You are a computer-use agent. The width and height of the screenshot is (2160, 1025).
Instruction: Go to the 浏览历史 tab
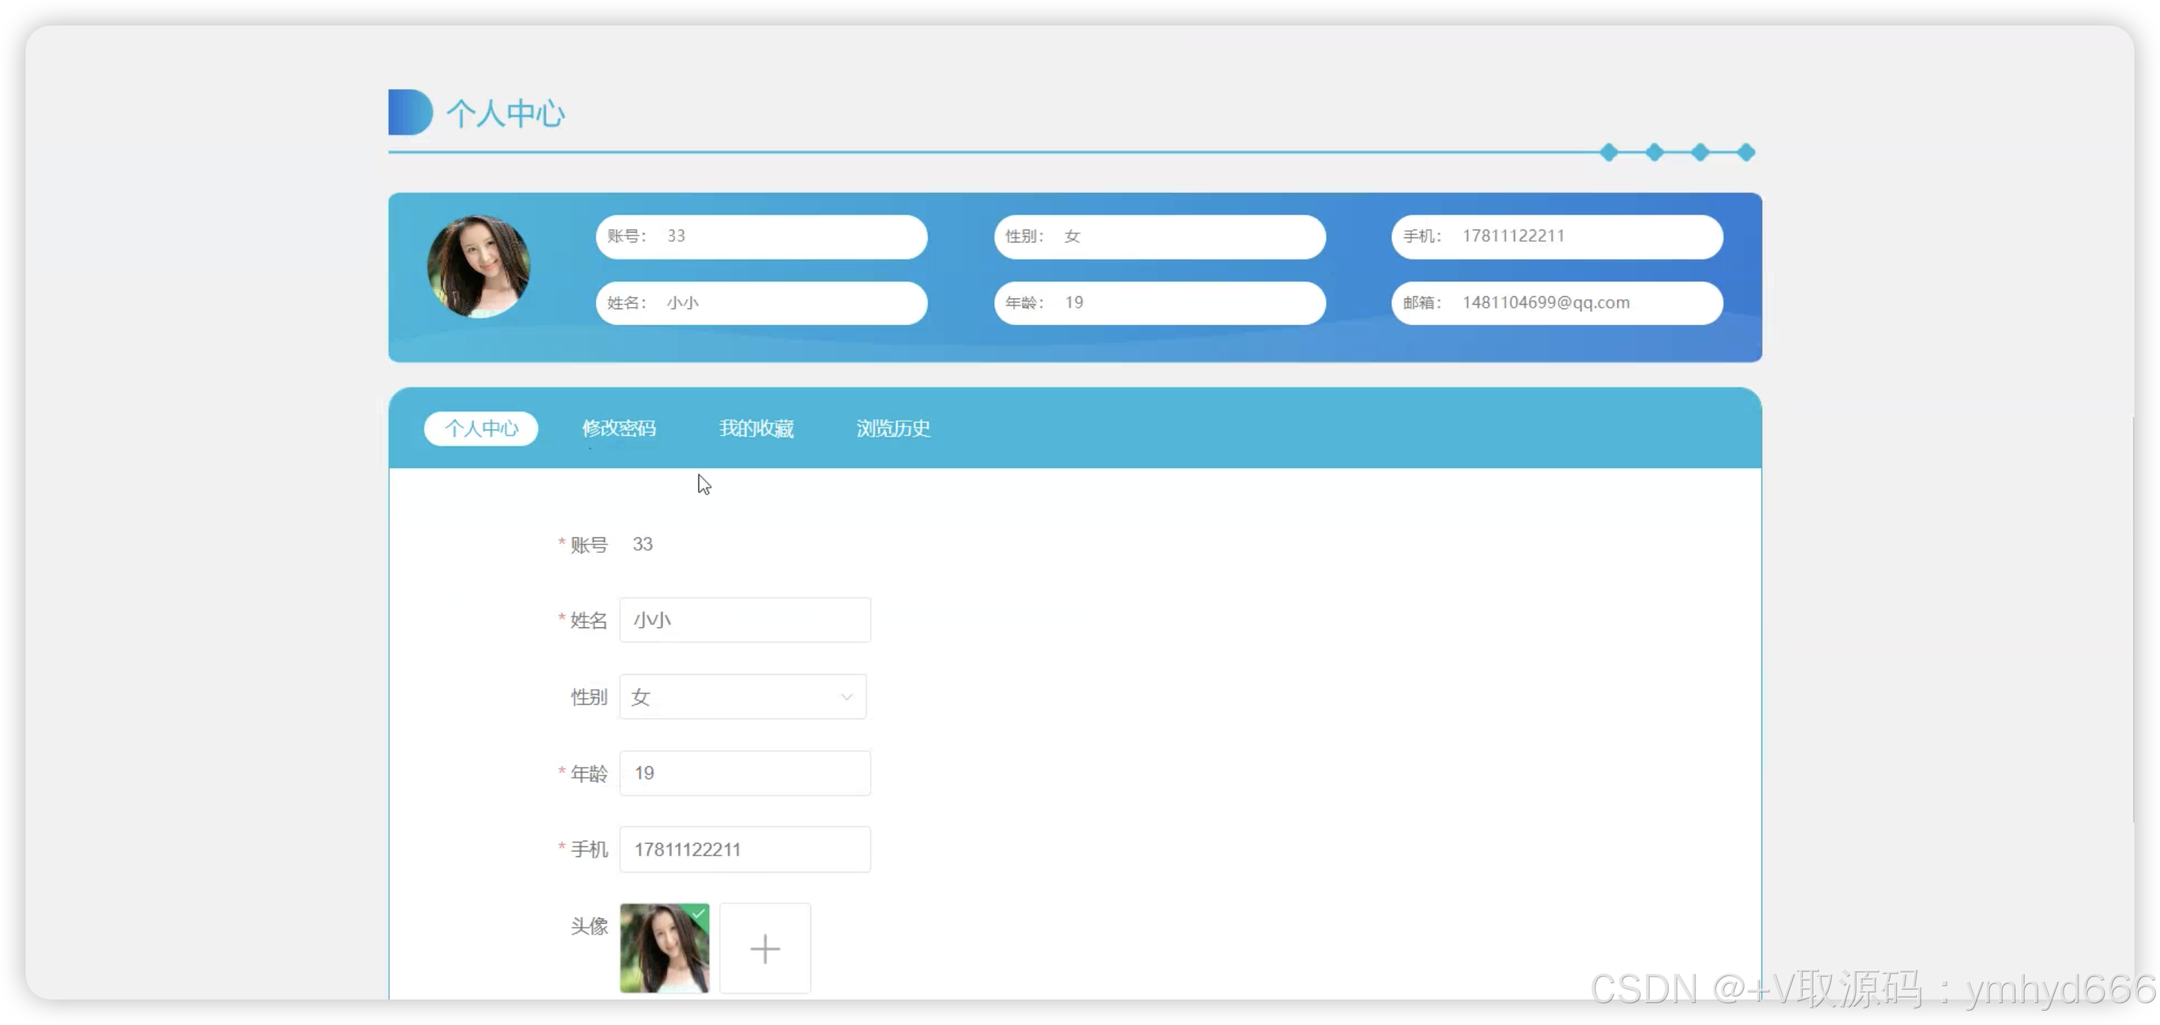pyautogui.click(x=893, y=428)
